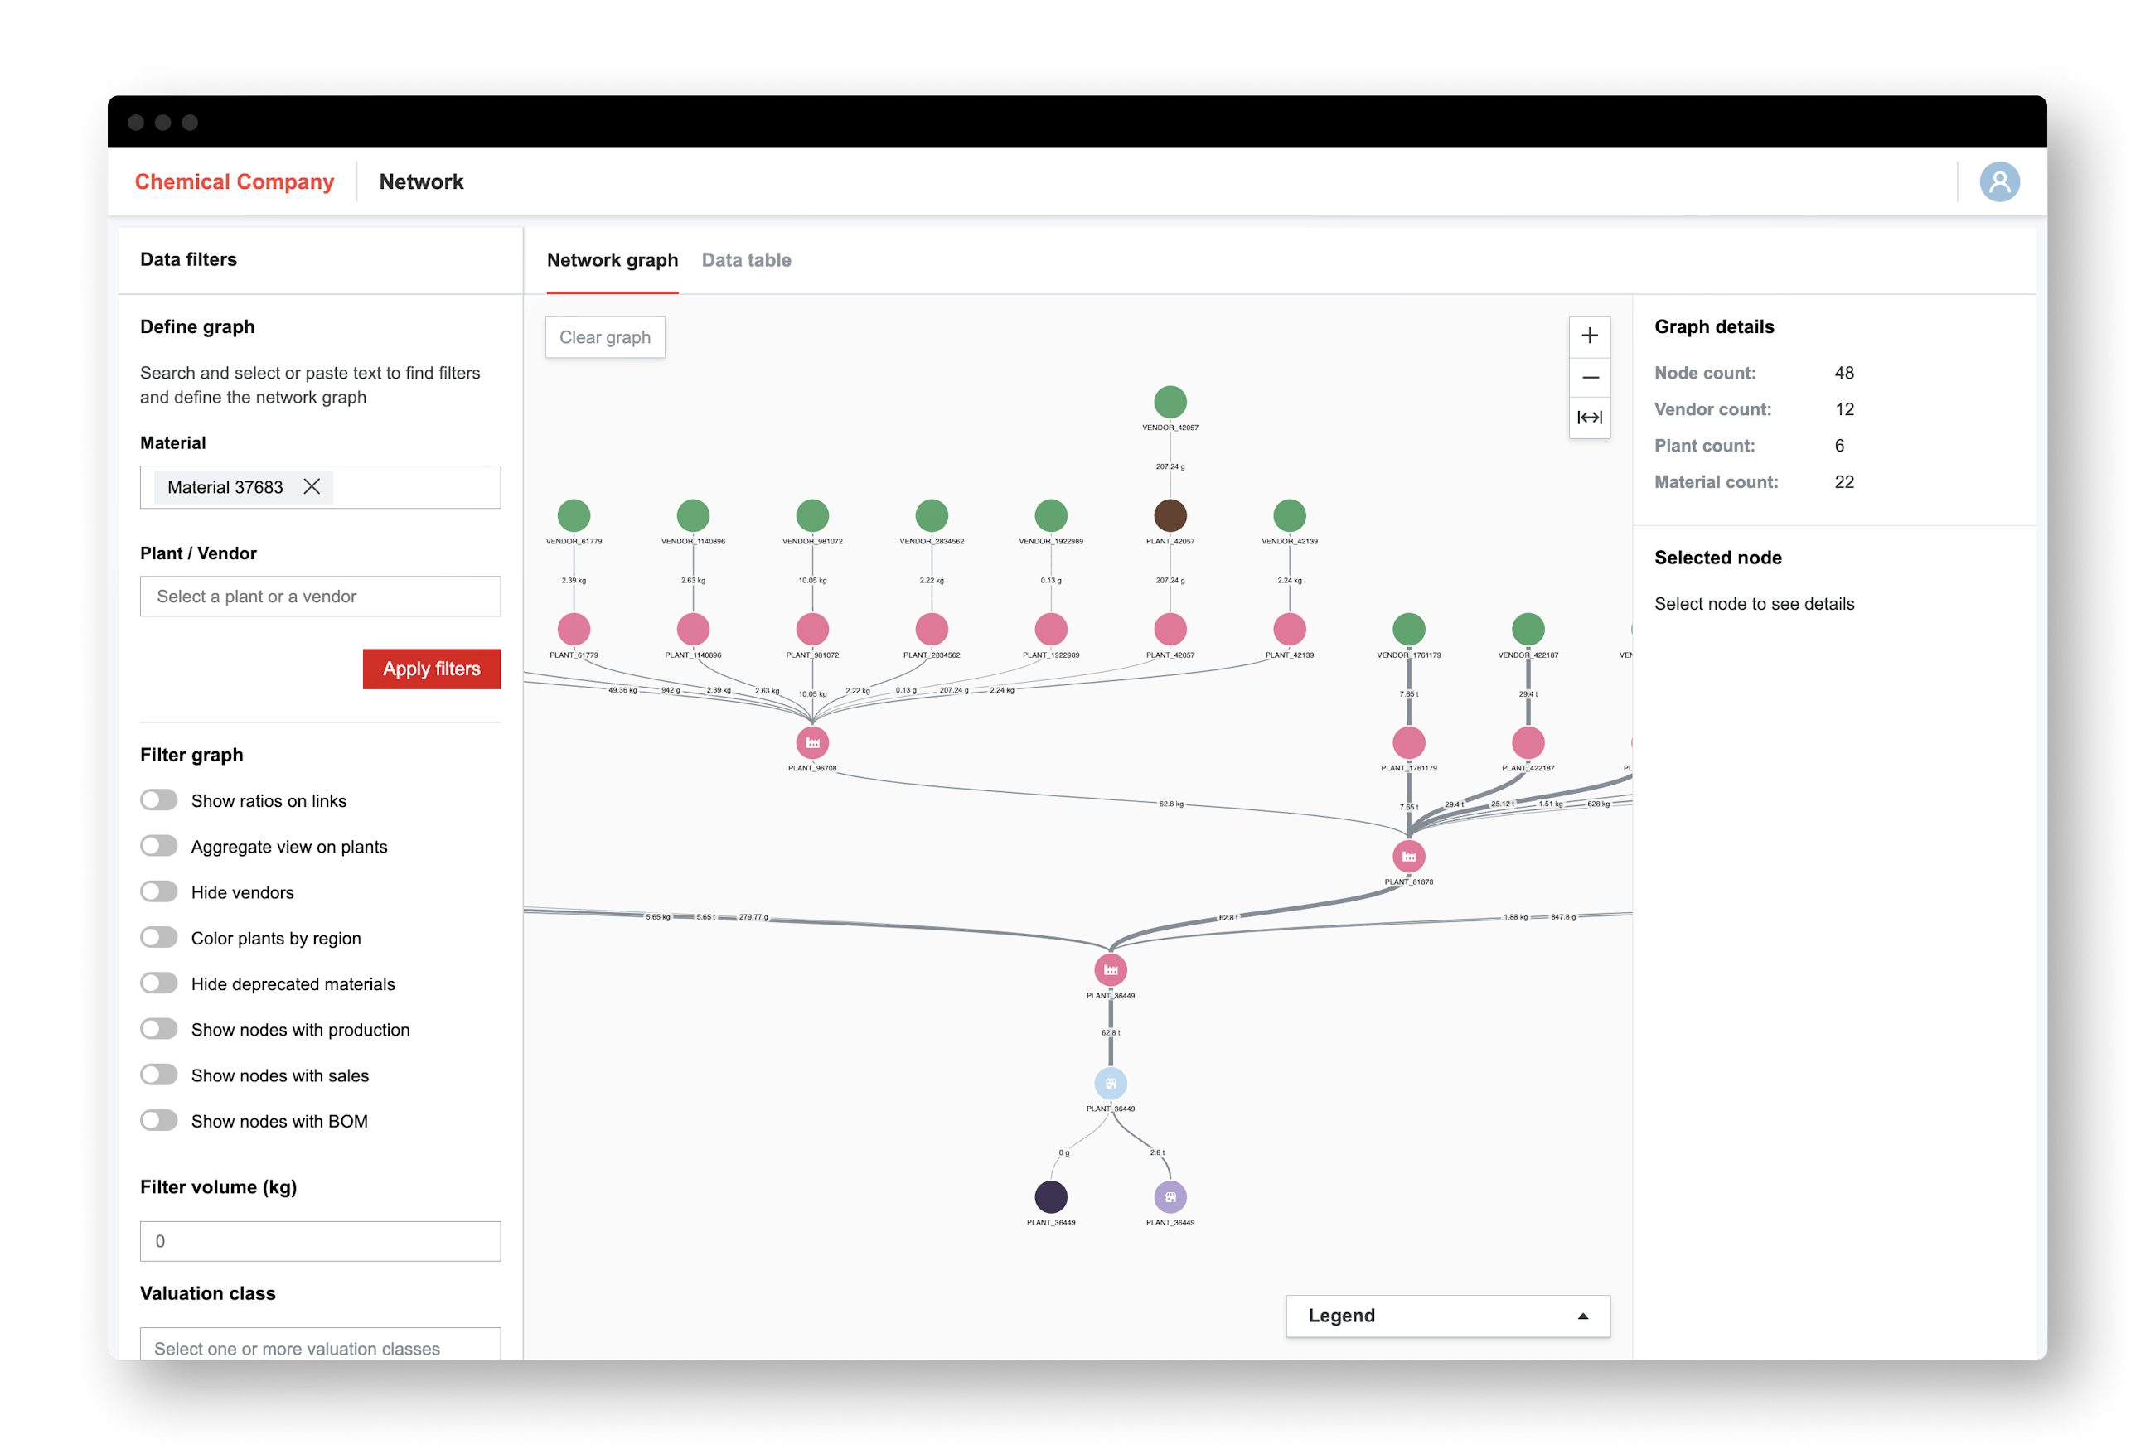2155x1454 pixels.
Task: Remove the Material 37683 chip via its X
Action: (x=313, y=486)
